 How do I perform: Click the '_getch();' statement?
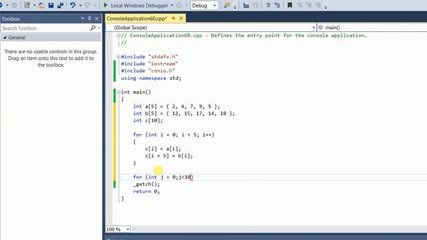tap(146, 184)
